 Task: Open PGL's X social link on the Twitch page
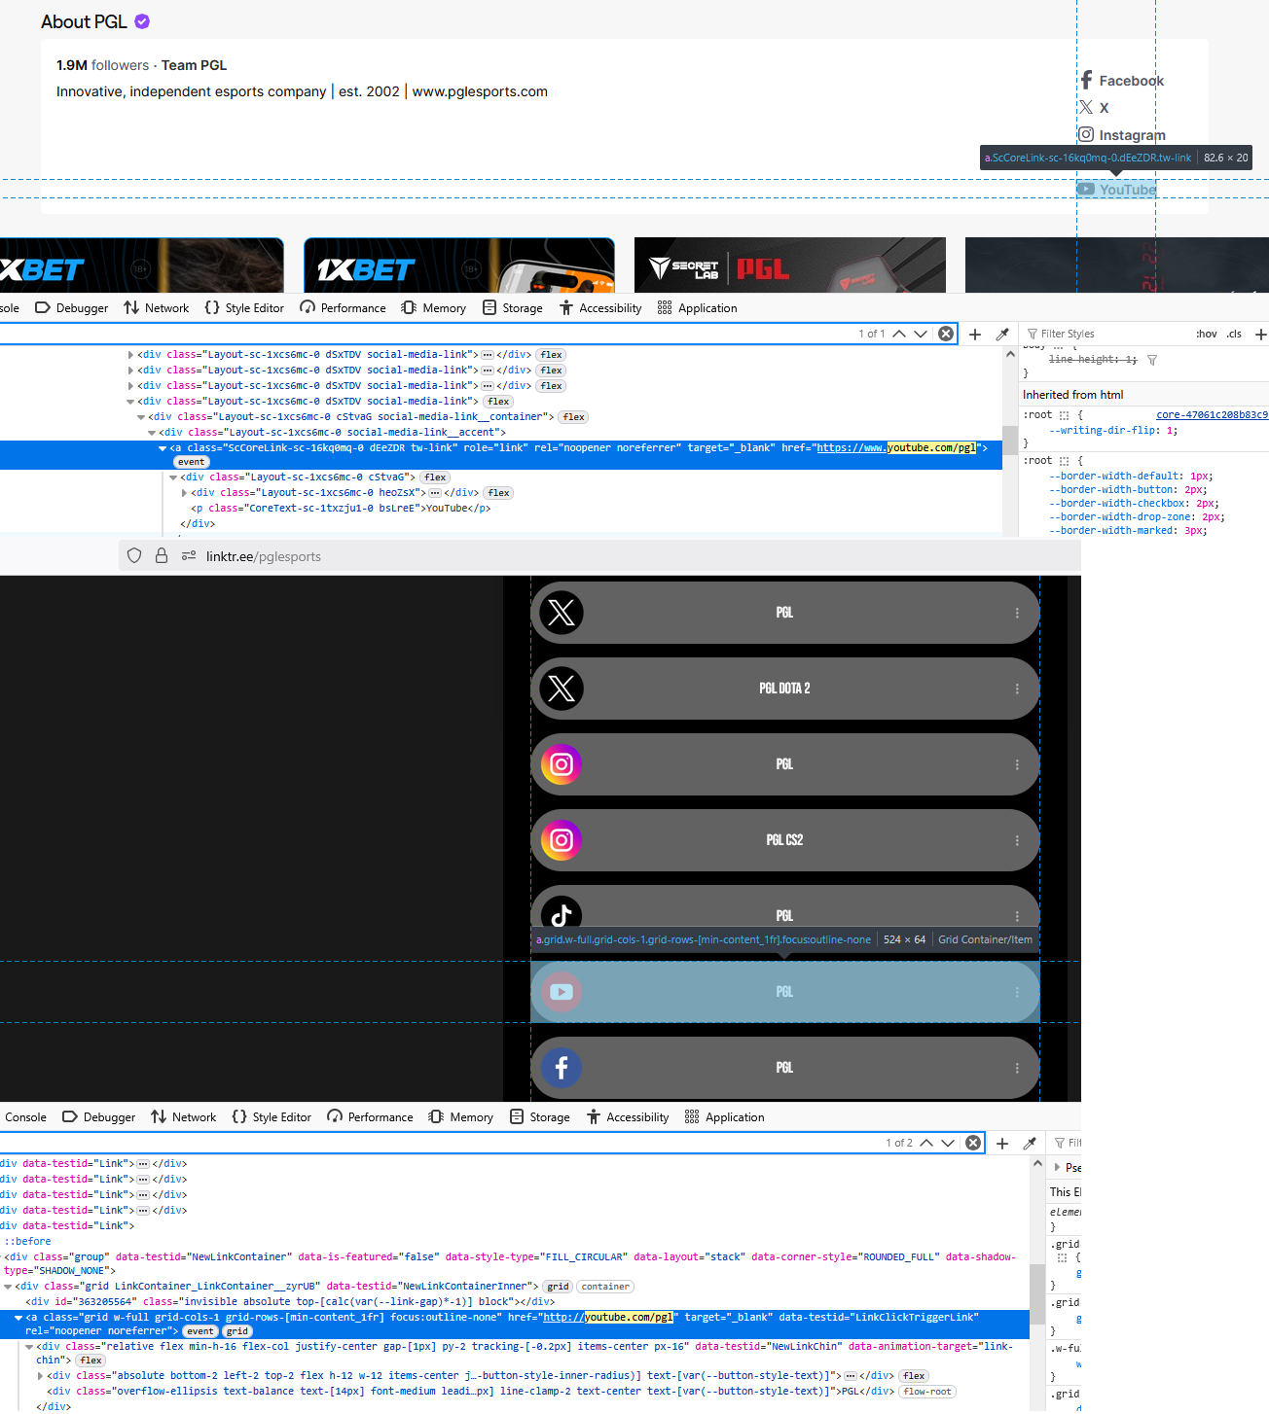click(1094, 108)
